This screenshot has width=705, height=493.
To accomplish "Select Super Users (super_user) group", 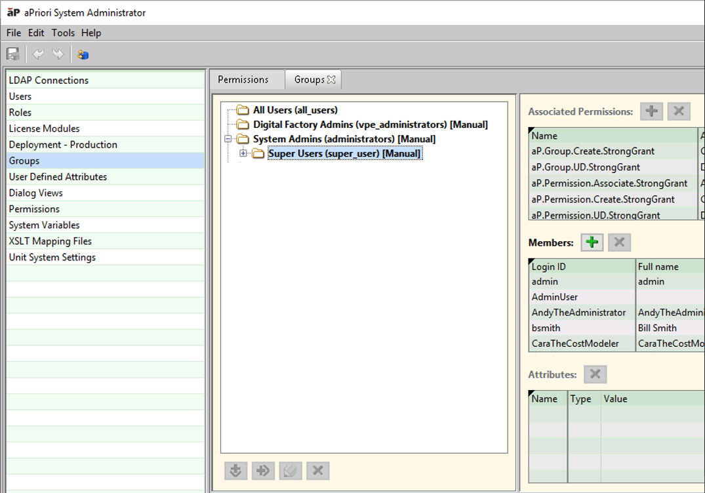I will pyautogui.click(x=344, y=153).
